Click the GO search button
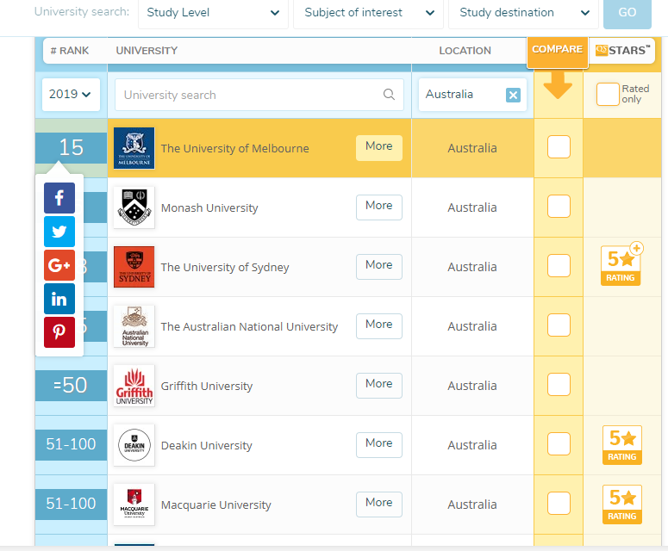 pos(627,13)
